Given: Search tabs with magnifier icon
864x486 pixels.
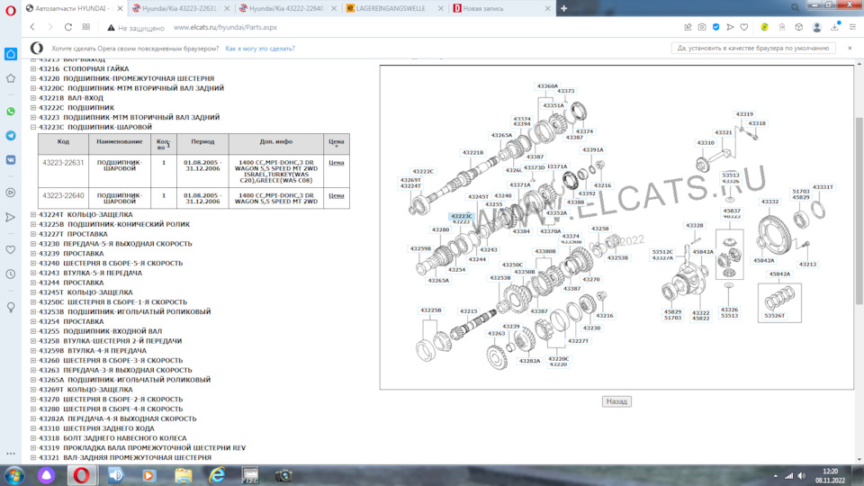Looking at the screenshot, I should pyautogui.click(x=795, y=8).
